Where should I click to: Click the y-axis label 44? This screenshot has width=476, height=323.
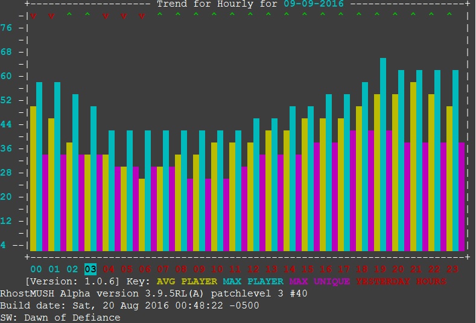click(6, 124)
